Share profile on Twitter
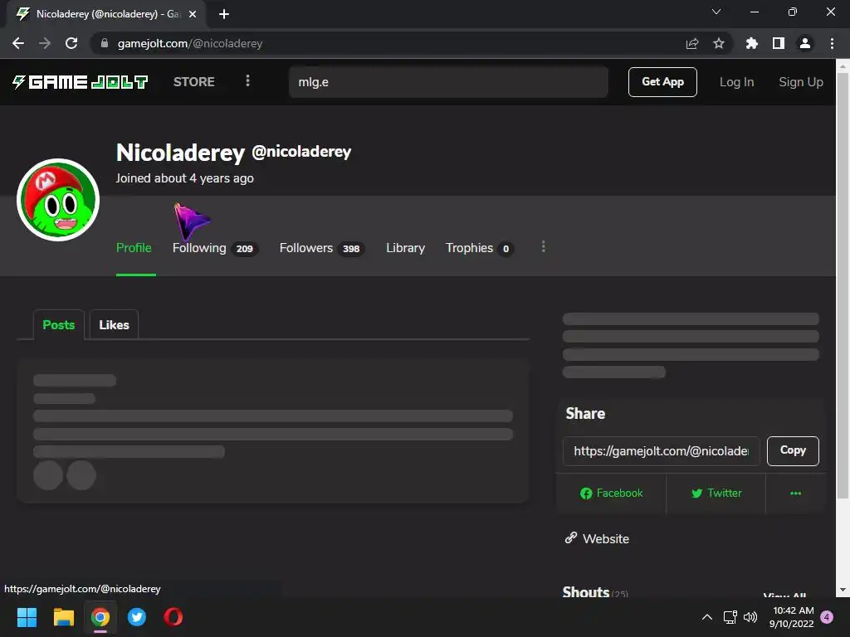The height and width of the screenshot is (637, 850). point(716,493)
